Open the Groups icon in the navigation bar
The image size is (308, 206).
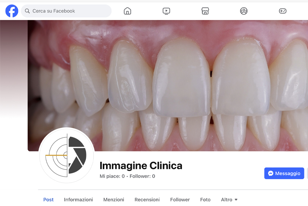tap(244, 11)
